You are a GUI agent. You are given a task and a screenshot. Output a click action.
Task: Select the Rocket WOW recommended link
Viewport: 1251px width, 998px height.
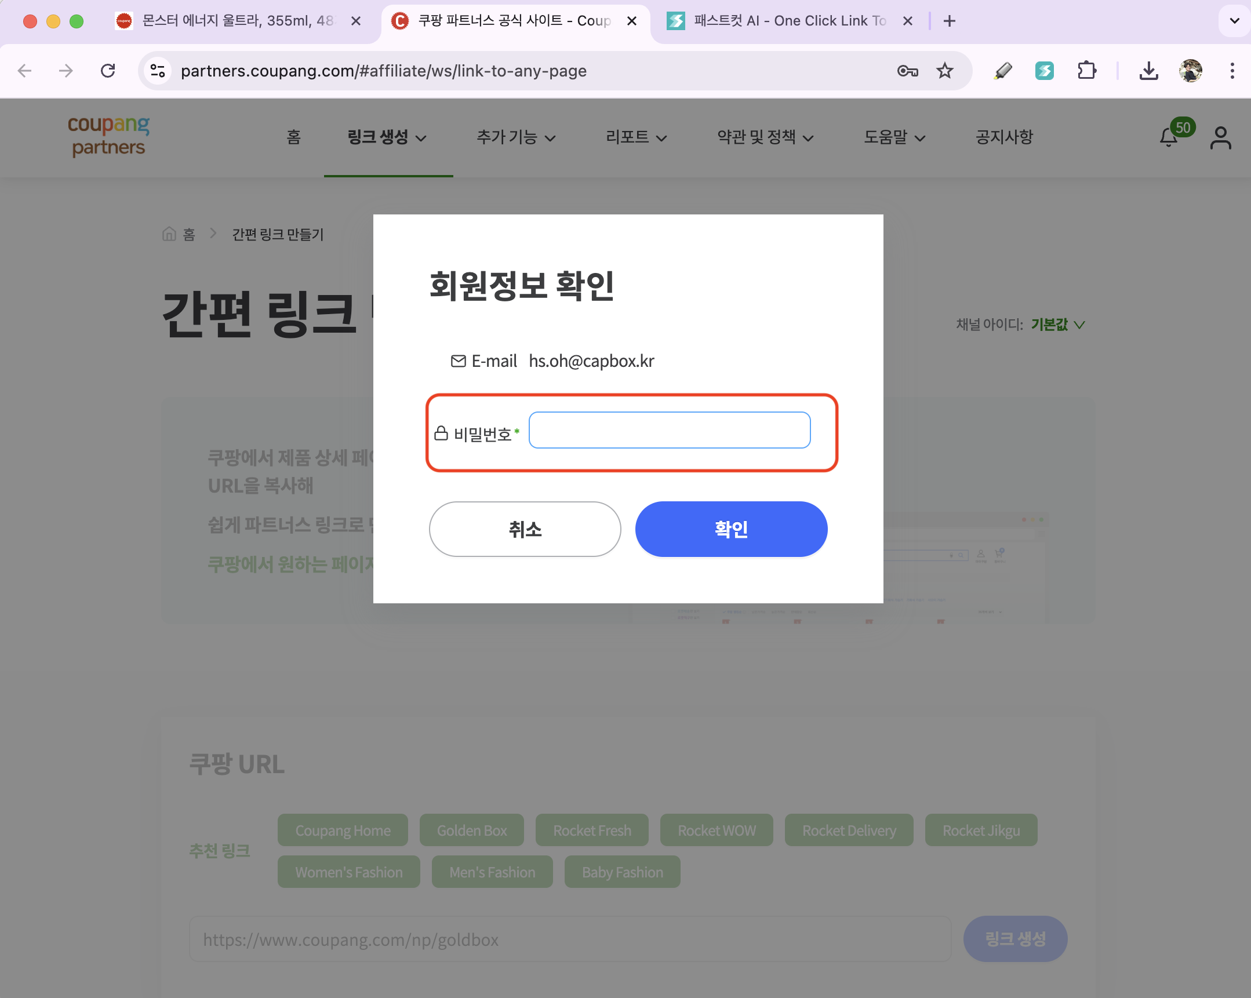tap(717, 831)
